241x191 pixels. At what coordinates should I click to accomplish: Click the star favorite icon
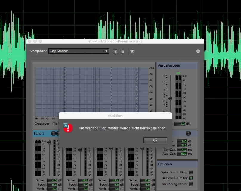(132, 51)
